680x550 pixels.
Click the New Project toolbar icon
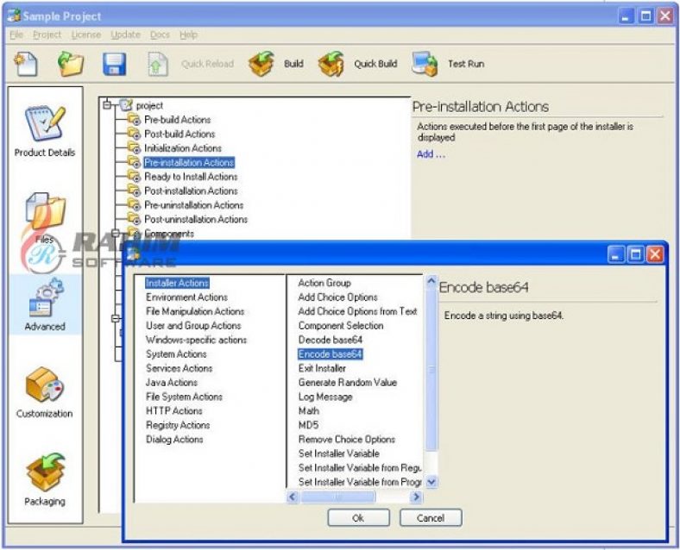[x=26, y=64]
